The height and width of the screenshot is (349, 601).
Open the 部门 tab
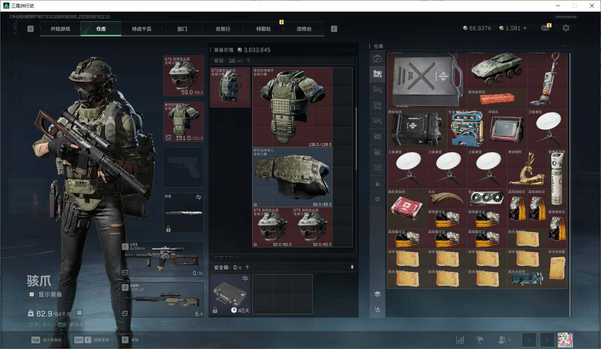click(x=182, y=29)
